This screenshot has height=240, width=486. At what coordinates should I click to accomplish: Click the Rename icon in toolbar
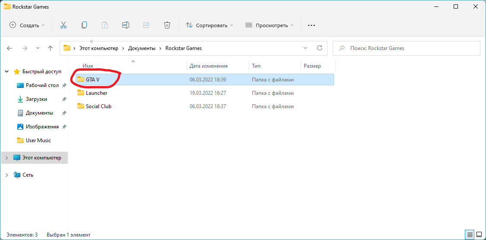click(x=126, y=25)
